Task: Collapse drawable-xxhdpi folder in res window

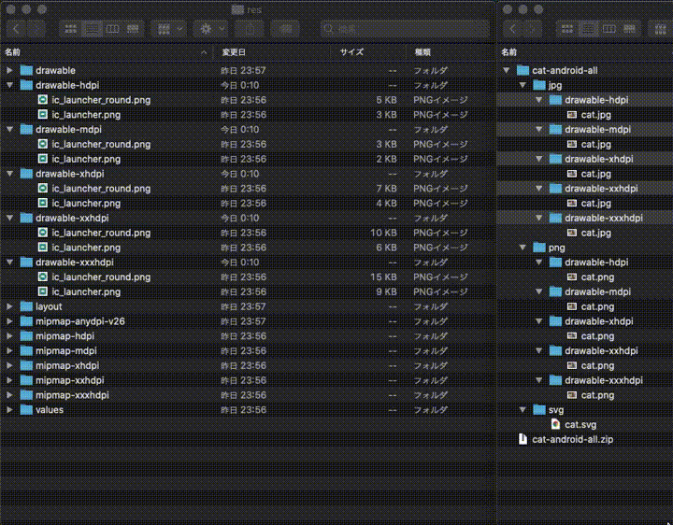Action: click(9, 218)
